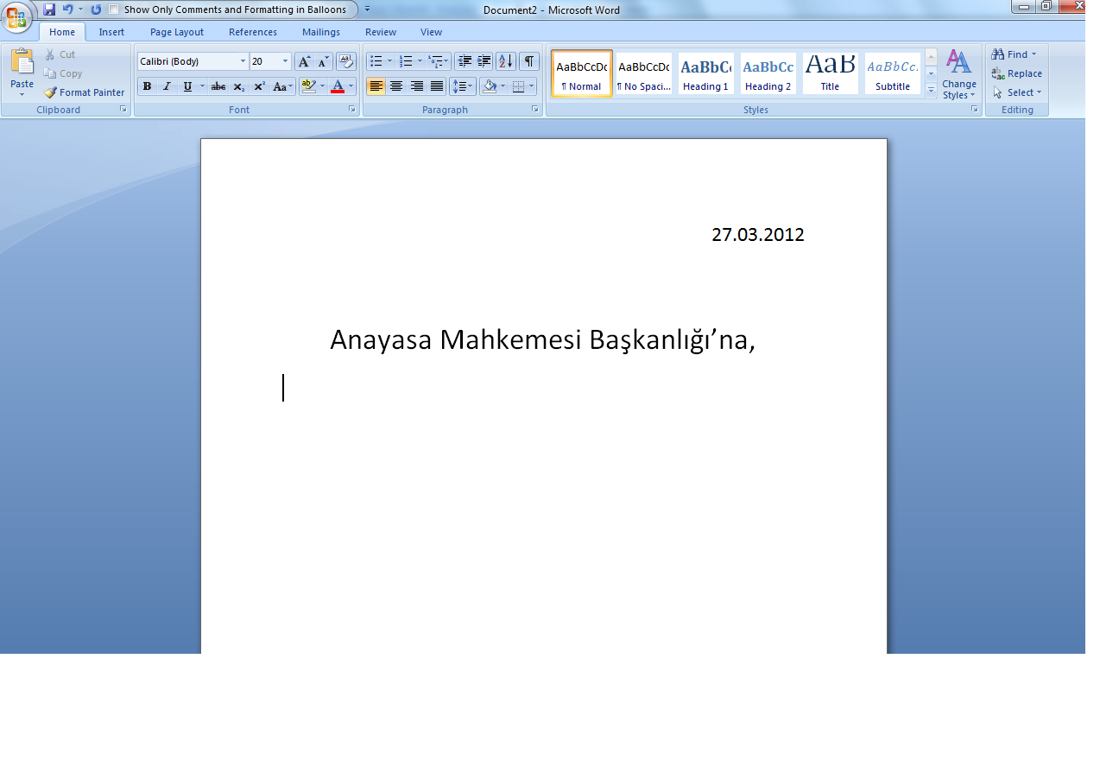Click the Clear Formatting eraser icon
Screen dimensions: 1100x760
click(345, 61)
